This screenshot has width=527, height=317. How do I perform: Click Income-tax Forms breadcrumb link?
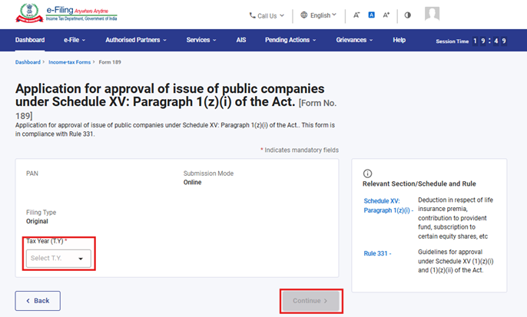(x=69, y=61)
